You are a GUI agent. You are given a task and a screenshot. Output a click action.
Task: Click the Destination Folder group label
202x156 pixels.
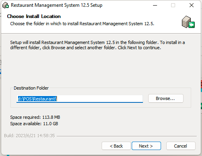point(31,88)
